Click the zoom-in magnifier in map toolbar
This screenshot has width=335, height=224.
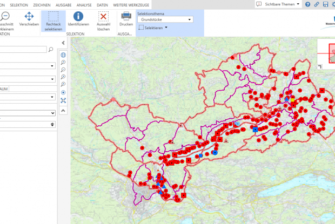click(x=63, y=63)
